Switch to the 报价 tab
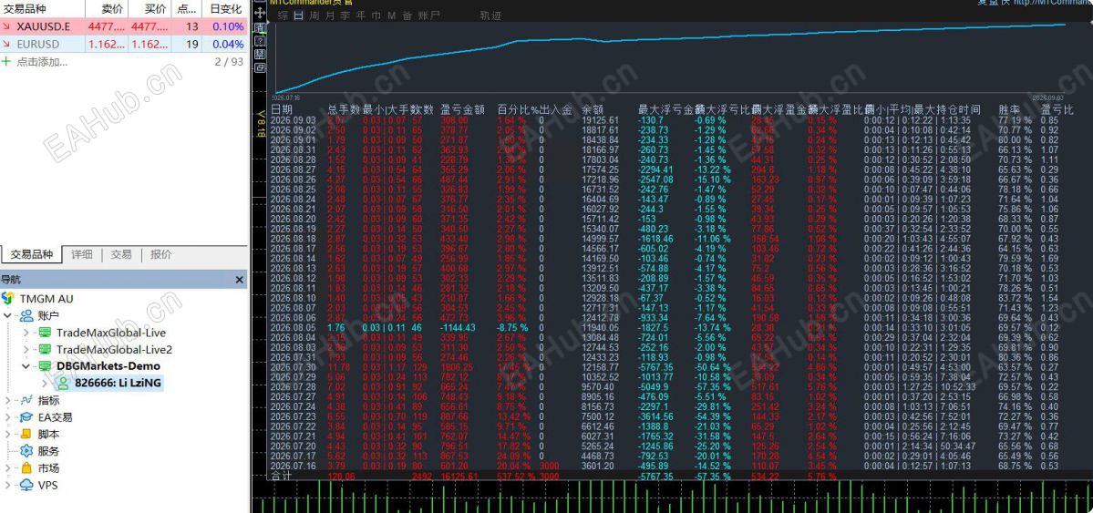Screen dimensions: 1093x513 [x=161, y=254]
